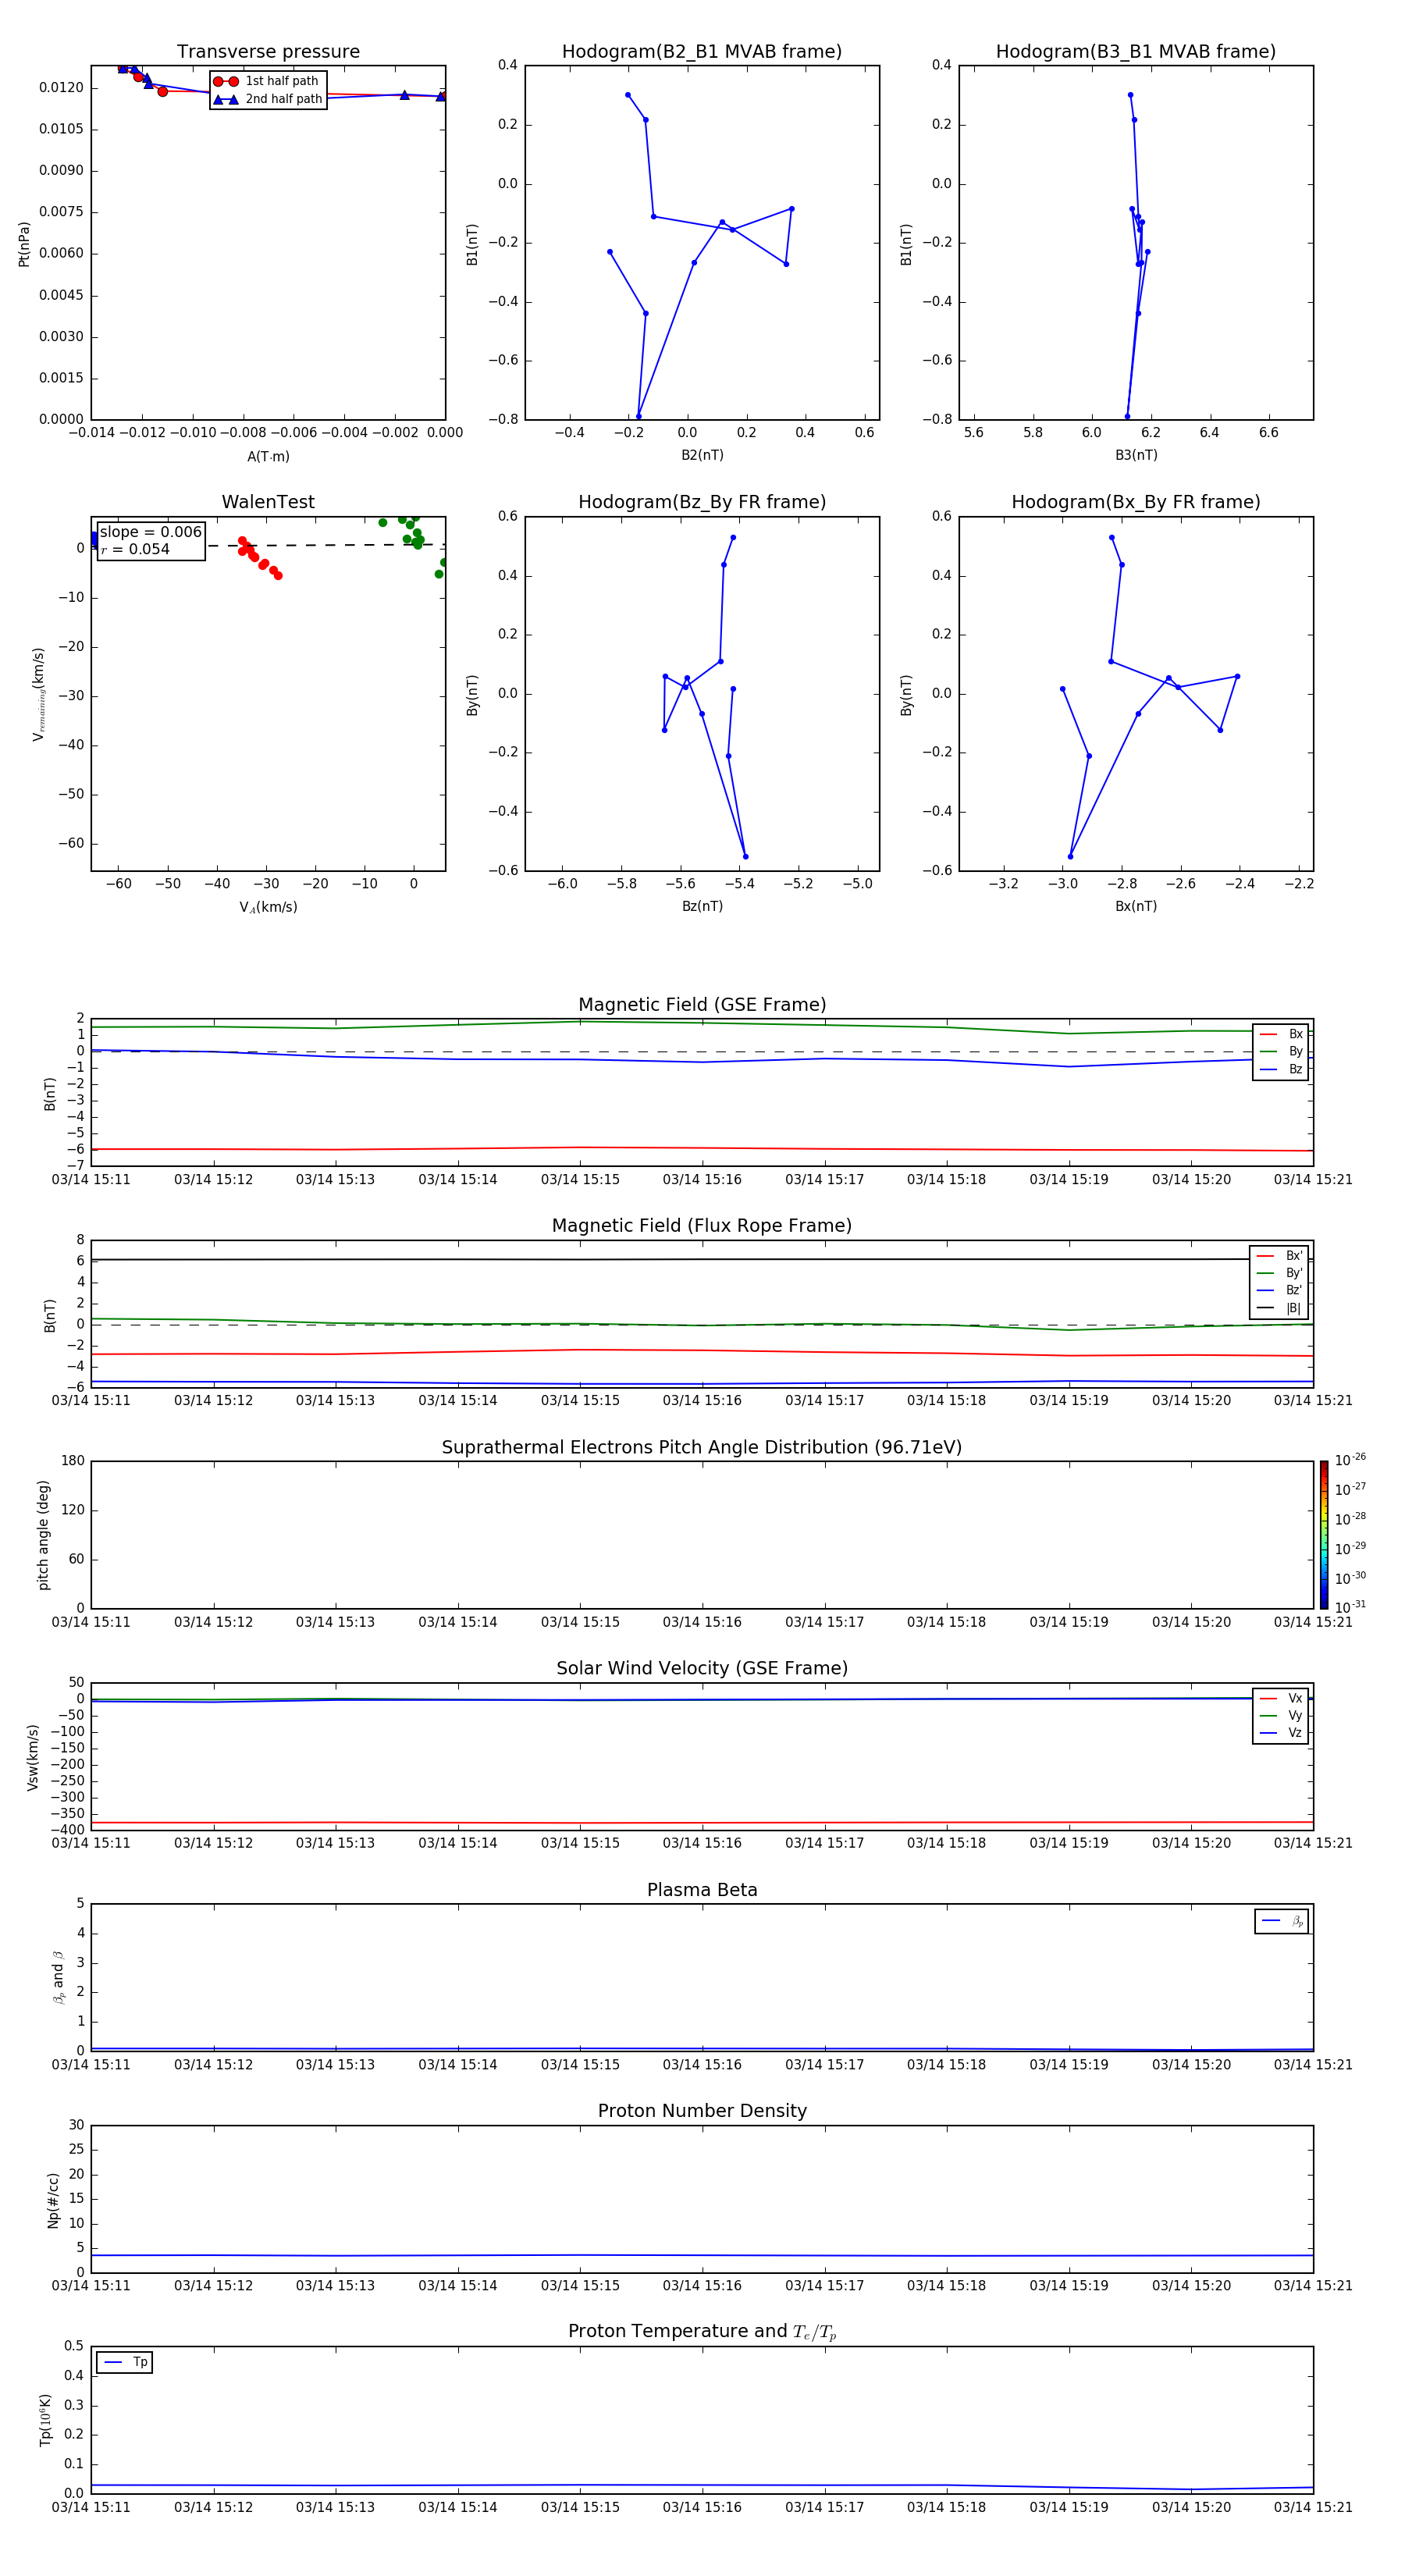Click the 'Proton Number Density' title
The image size is (1405, 2576).
702,2111
